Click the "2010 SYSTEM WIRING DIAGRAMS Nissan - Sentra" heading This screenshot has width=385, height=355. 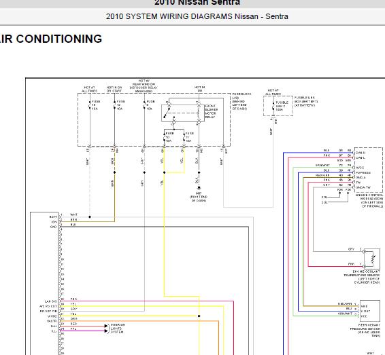(197, 16)
